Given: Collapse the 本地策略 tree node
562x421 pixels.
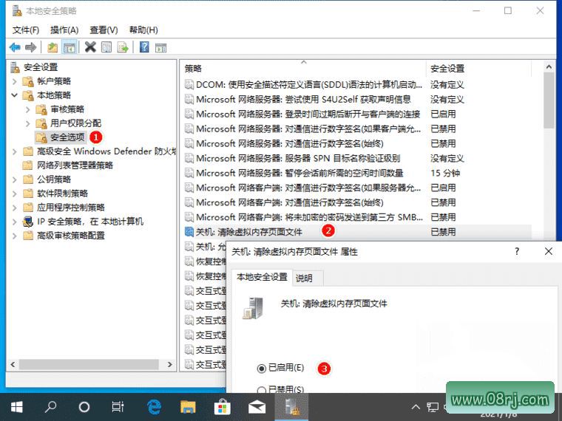Looking at the screenshot, I should click(14, 95).
